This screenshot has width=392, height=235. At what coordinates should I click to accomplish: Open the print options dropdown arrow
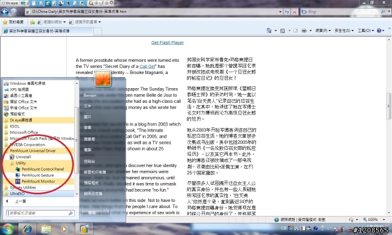click(x=311, y=31)
